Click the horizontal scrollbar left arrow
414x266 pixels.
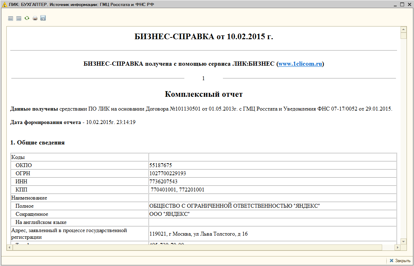pos(10,247)
